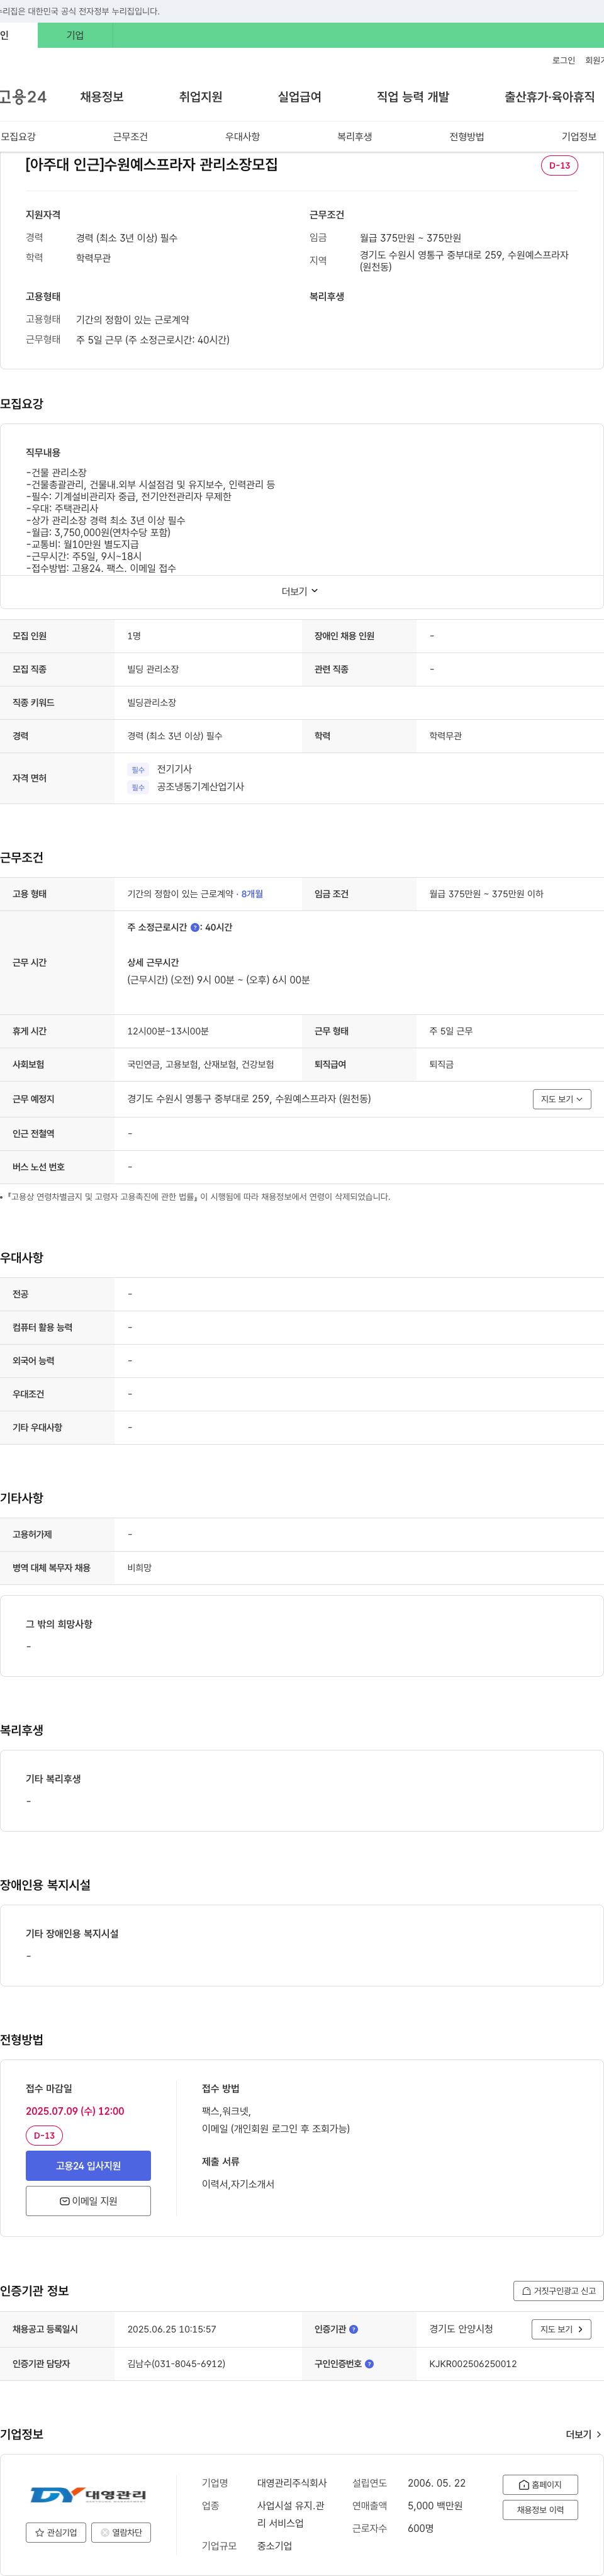The height and width of the screenshot is (2576, 604).
Task: Click the 이메일 지원 button
Action: [88, 2201]
